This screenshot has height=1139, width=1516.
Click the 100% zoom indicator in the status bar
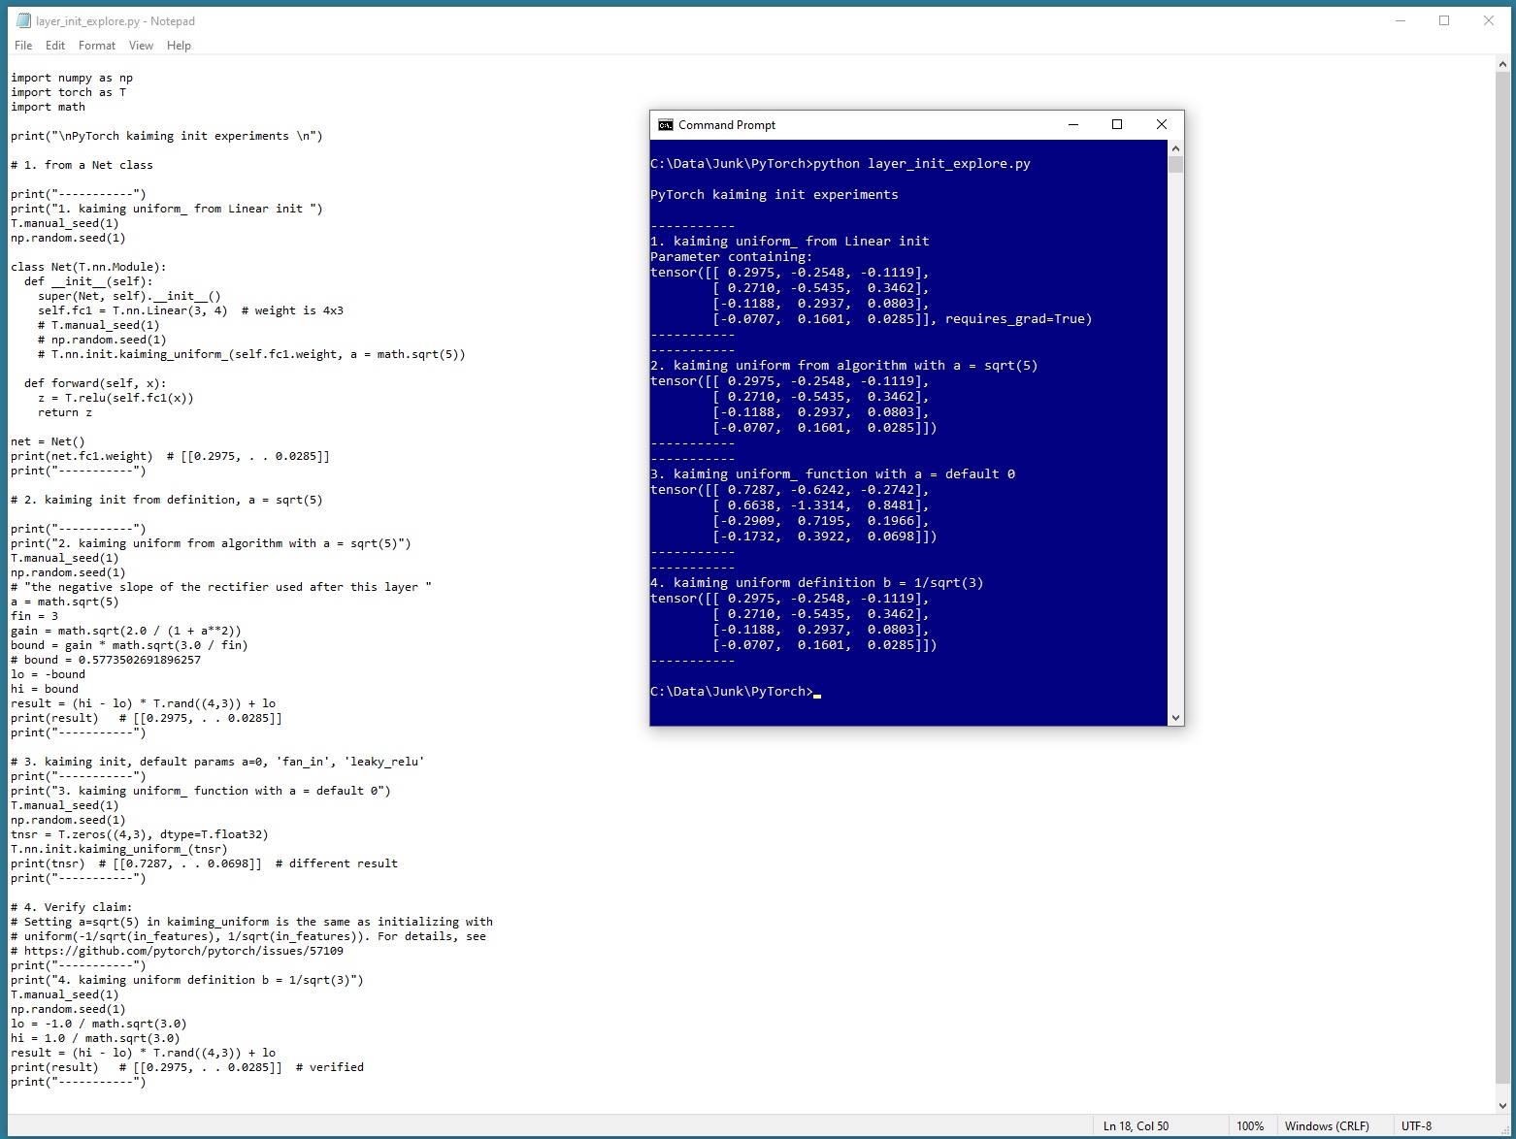pyautogui.click(x=1251, y=1125)
